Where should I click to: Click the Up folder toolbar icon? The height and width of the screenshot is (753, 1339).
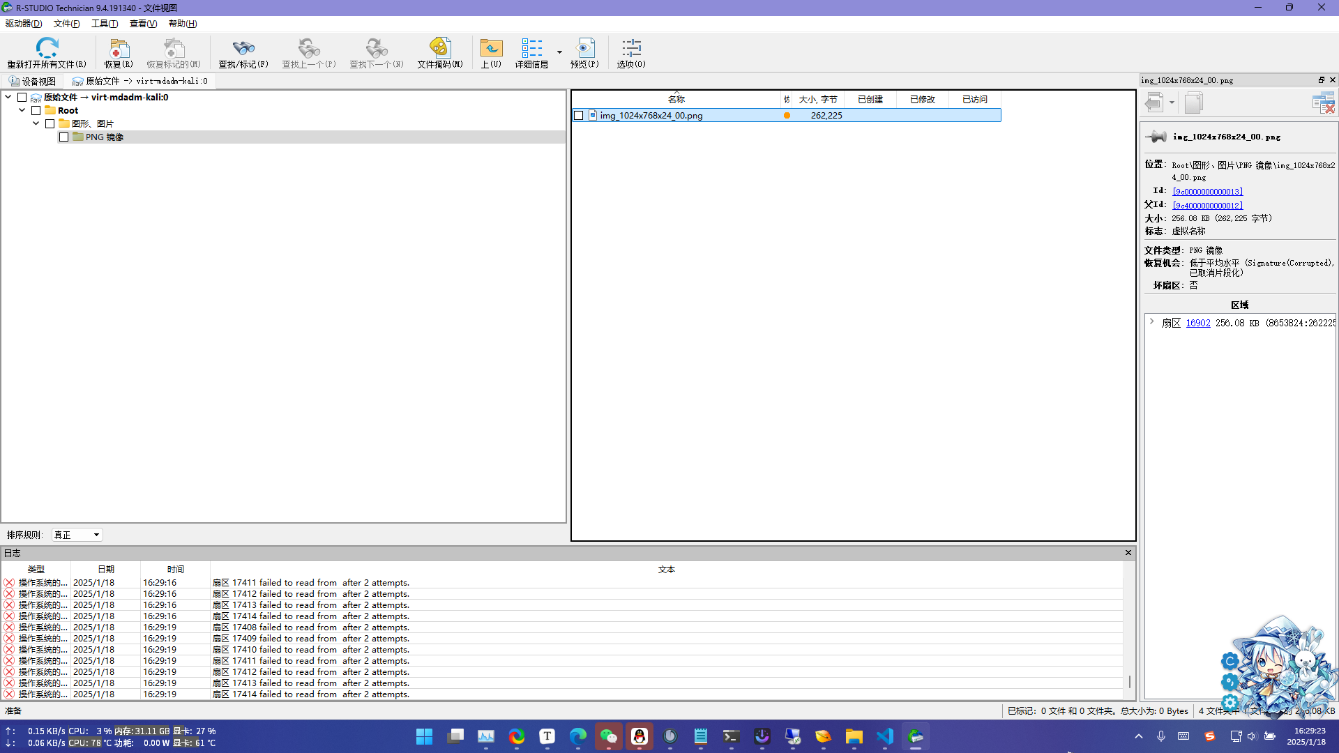(491, 48)
